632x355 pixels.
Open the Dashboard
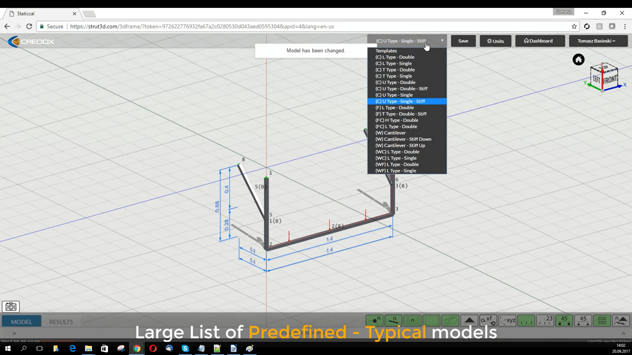click(540, 41)
